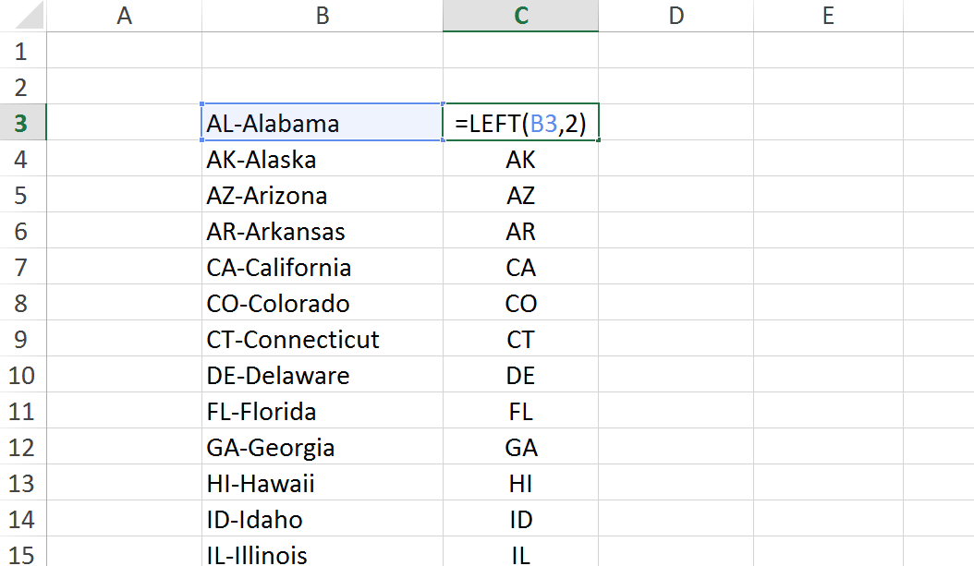Viewport: 974px width, 566px height.
Task: Select the HI abbreviation cell in column C
Action: 520,484
